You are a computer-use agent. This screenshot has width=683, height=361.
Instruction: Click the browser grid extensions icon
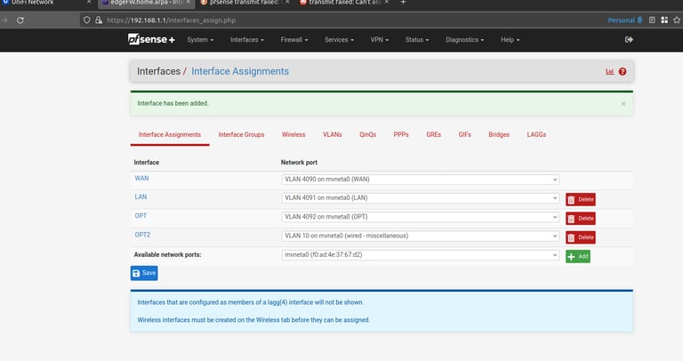664,20
